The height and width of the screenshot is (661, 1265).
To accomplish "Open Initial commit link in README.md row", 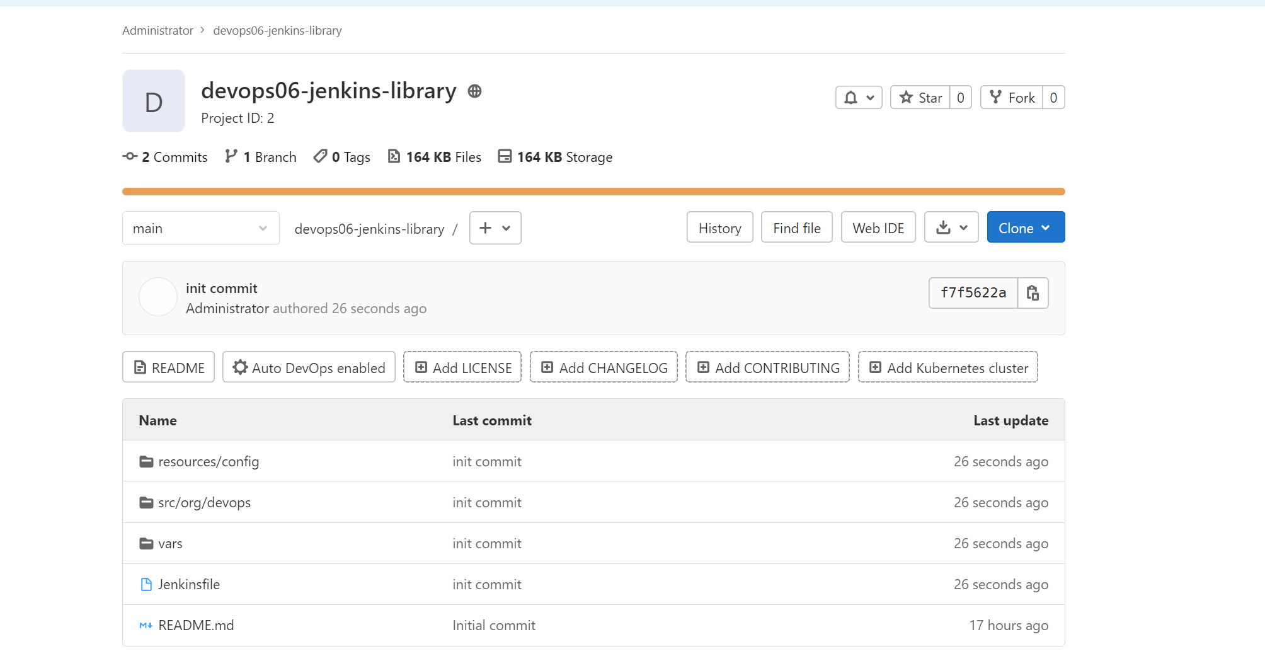I will (x=494, y=625).
